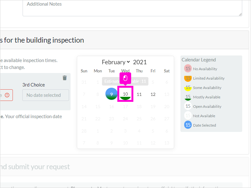Click the red error warning icon
251x188 pixels.
pos(7,95)
